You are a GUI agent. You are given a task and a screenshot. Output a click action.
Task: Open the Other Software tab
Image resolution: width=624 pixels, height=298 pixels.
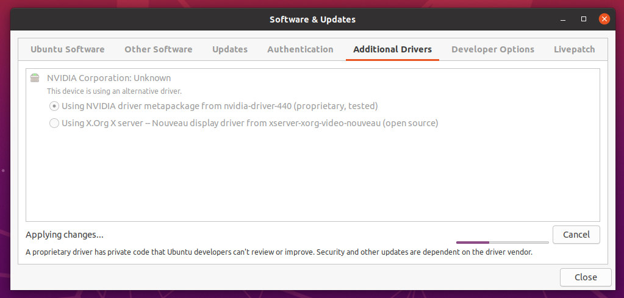[x=159, y=49]
